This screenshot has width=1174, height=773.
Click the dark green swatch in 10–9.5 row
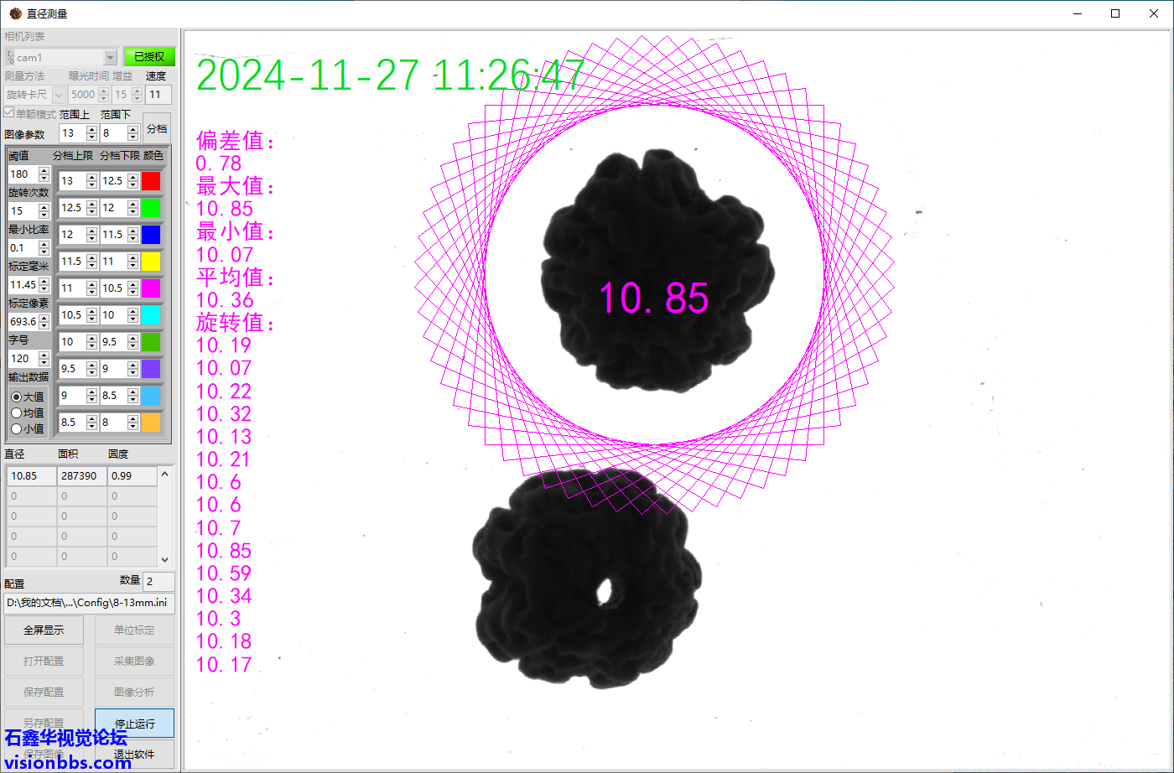pos(151,342)
